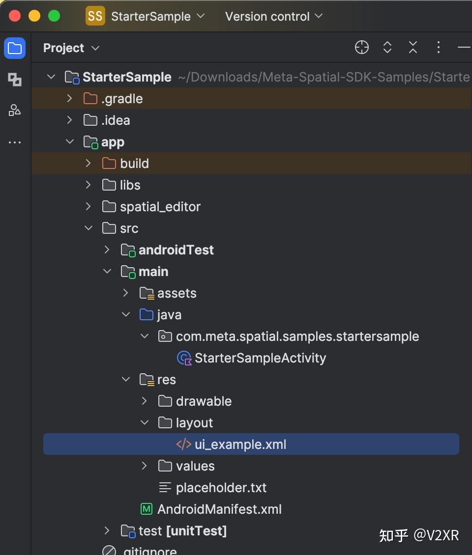
Task: Select the StarterSampleActivity file name
Action: tap(261, 358)
